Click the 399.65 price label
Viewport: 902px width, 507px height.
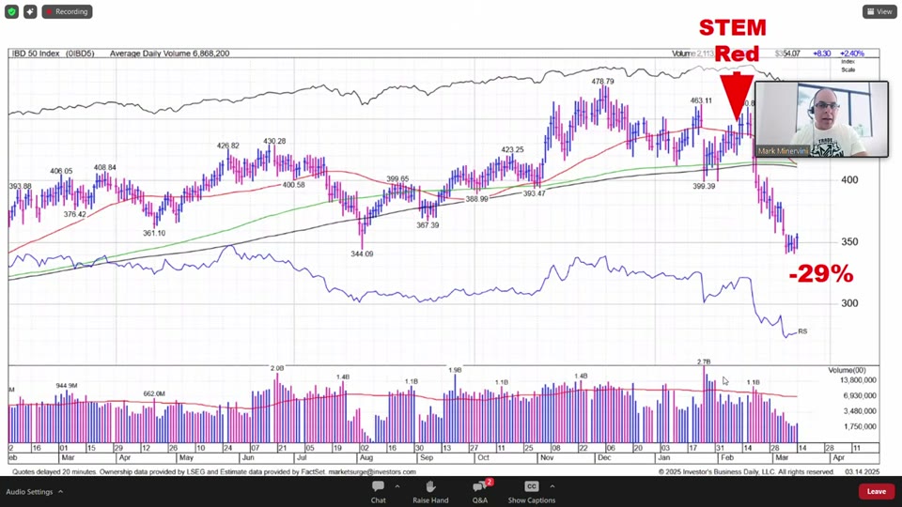point(397,179)
